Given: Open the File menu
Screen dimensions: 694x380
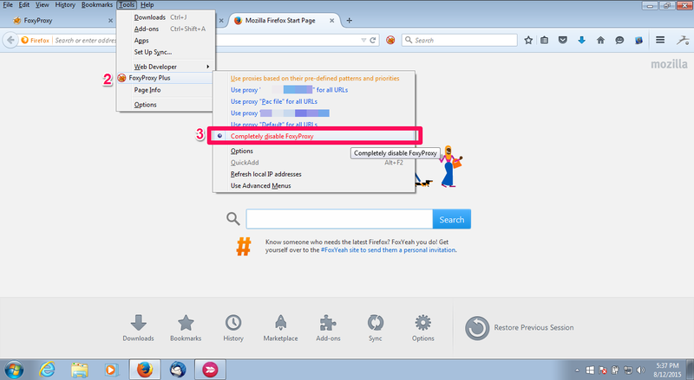Looking at the screenshot, I should click(x=8, y=5).
